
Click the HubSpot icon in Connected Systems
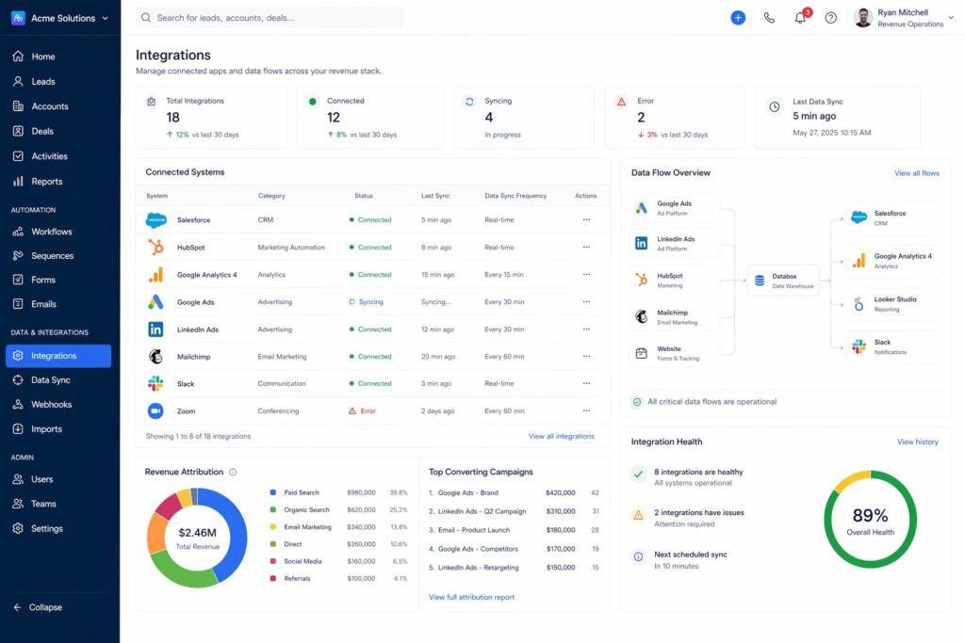155,247
